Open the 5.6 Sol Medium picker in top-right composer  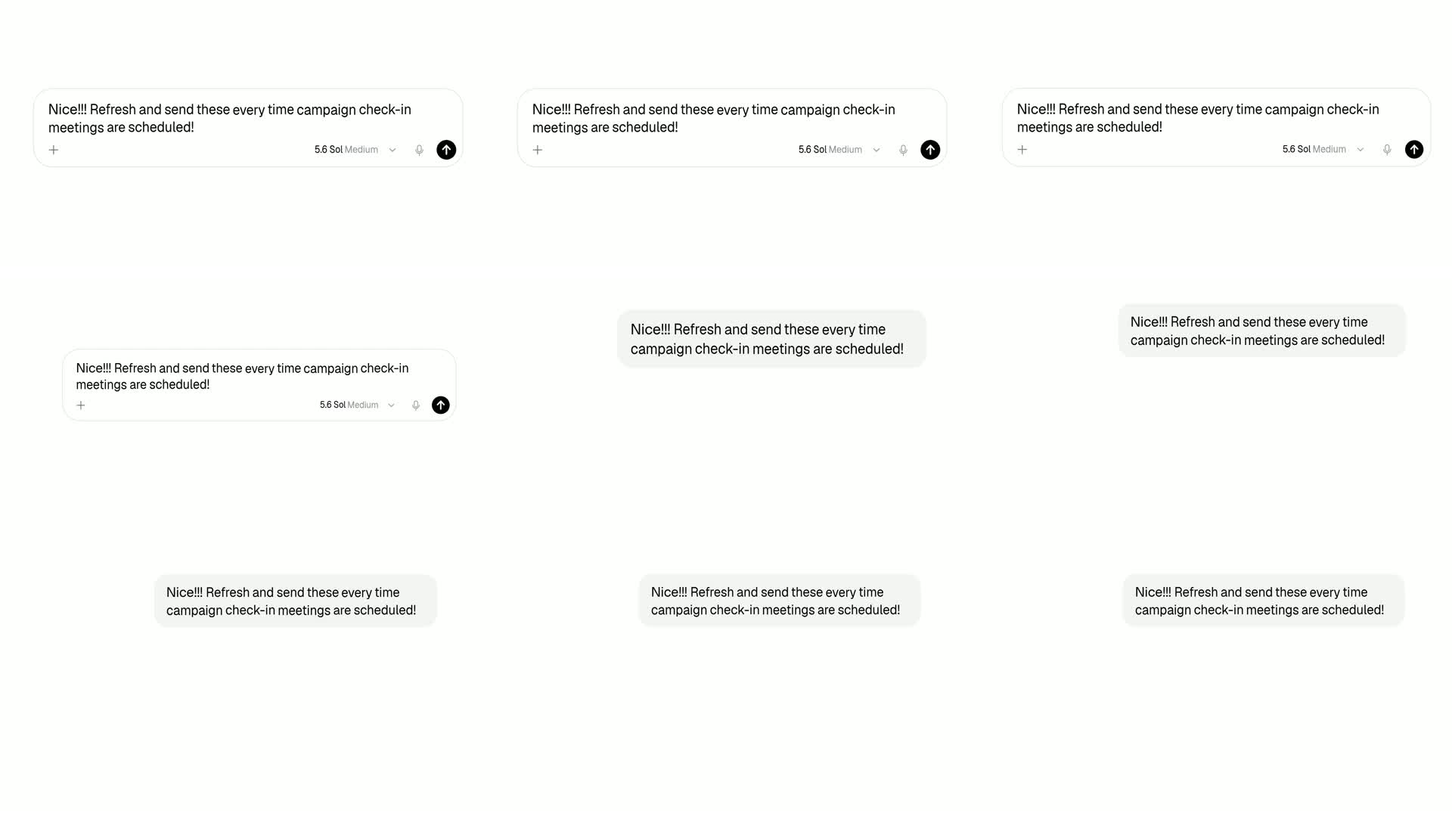(x=1323, y=150)
